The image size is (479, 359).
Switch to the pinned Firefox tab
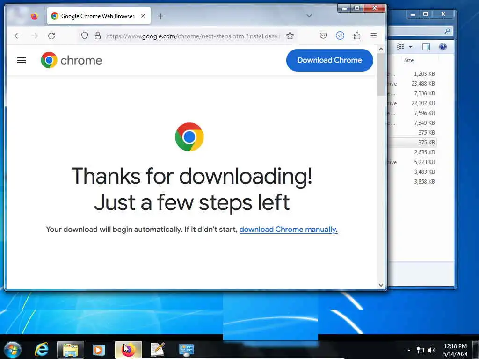(x=35, y=16)
